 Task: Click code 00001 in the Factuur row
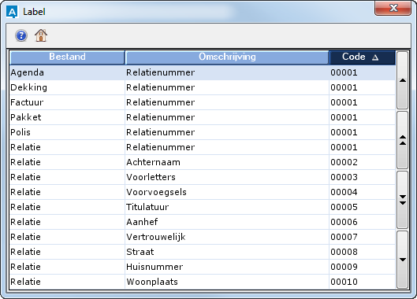click(344, 102)
